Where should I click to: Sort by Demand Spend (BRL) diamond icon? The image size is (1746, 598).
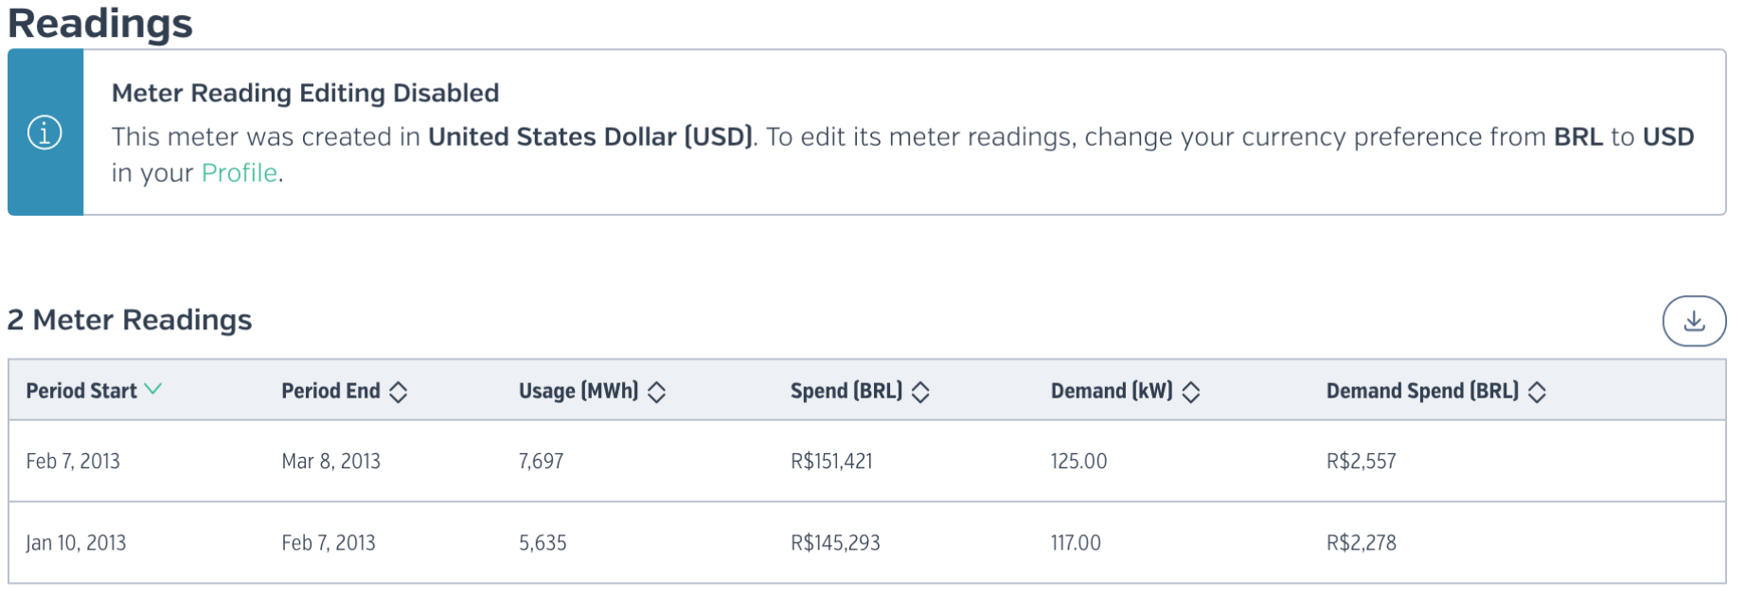pos(1537,392)
